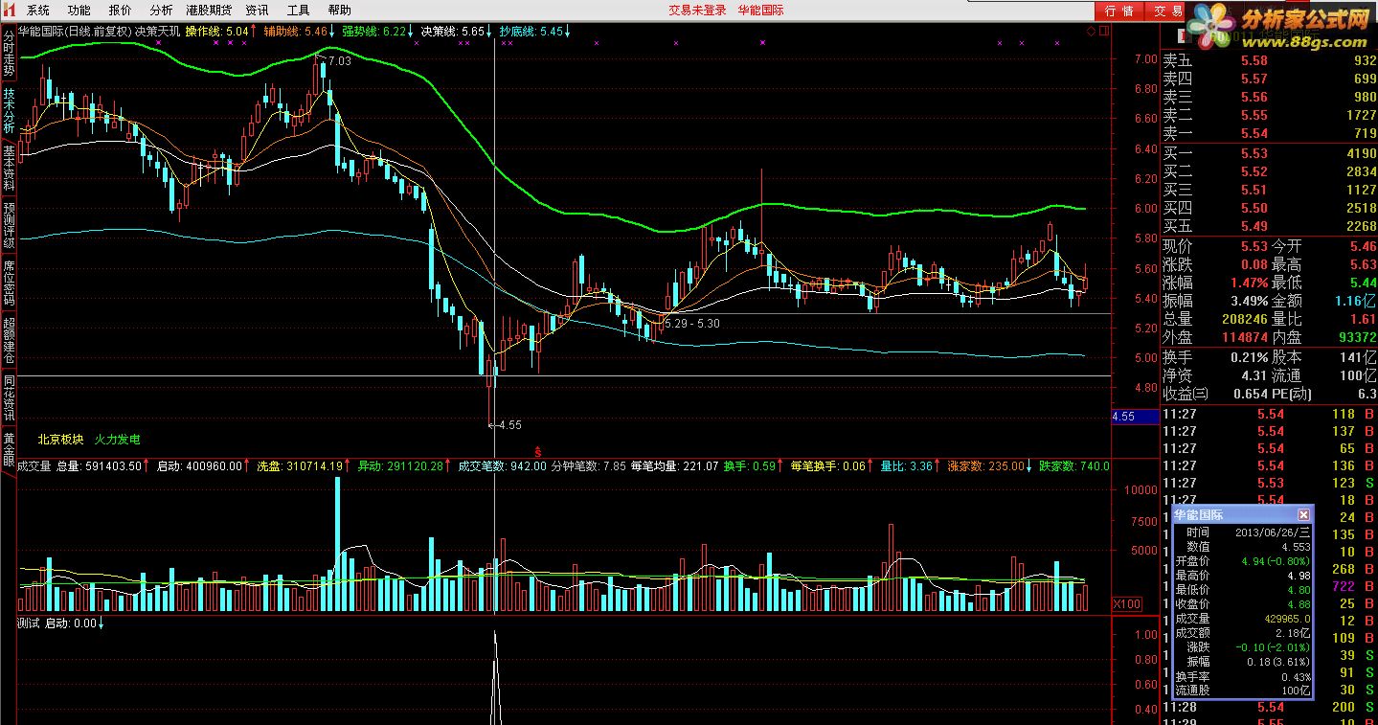Click the 测试 indicator panel label
This screenshot has height=725, width=1378.
pyautogui.click(x=29, y=623)
